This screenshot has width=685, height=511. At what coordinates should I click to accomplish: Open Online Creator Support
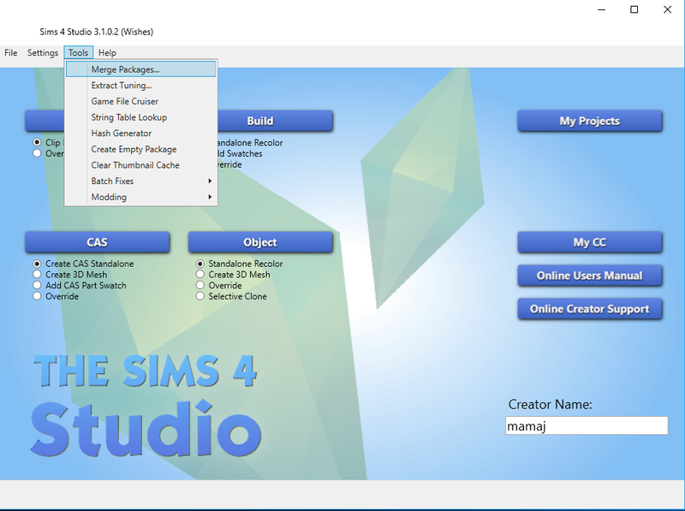coord(590,309)
